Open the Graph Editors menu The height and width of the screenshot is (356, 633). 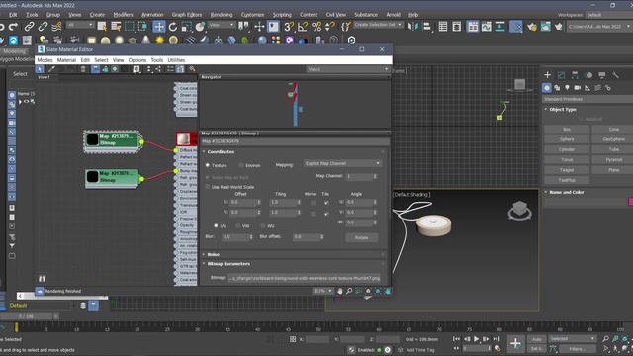point(187,15)
